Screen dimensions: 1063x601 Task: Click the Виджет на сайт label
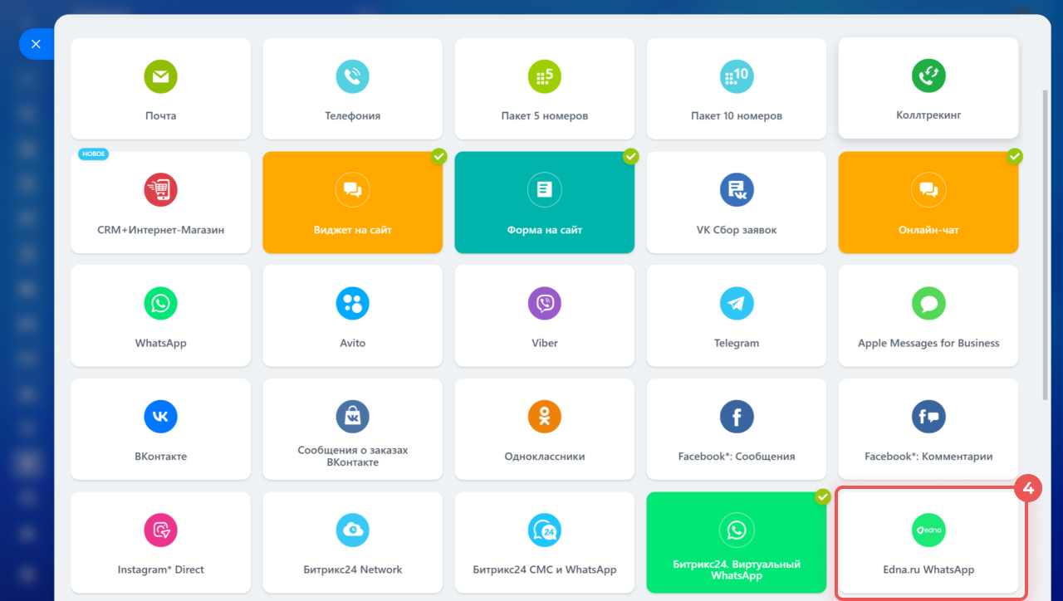tap(352, 230)
